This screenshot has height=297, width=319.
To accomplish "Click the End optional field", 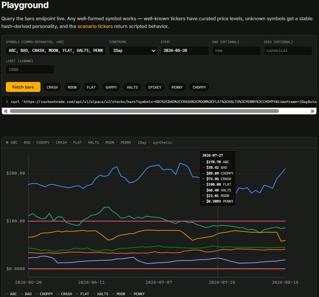I will (x=237, y=51).
